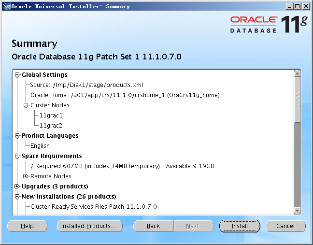
Task: Expand the Remote Nodes entry
Action: 26,176
